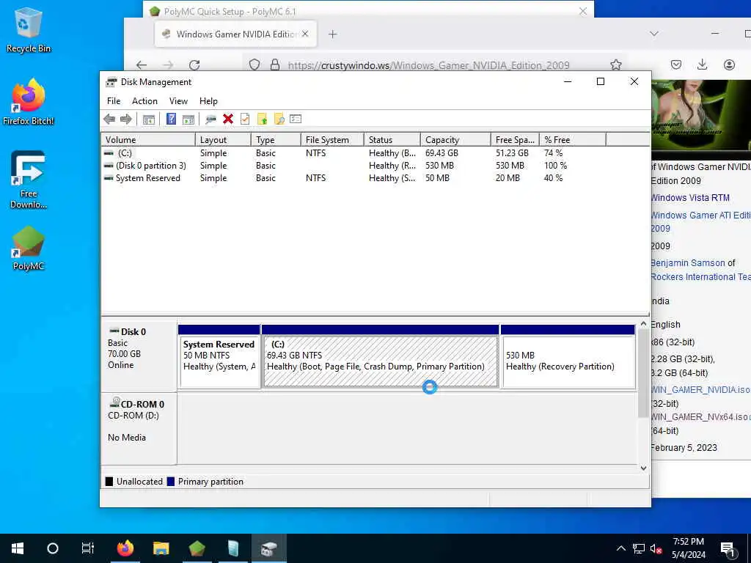
Task: Expand Firefox list all tabs chevron
Action: pos(653,34)
